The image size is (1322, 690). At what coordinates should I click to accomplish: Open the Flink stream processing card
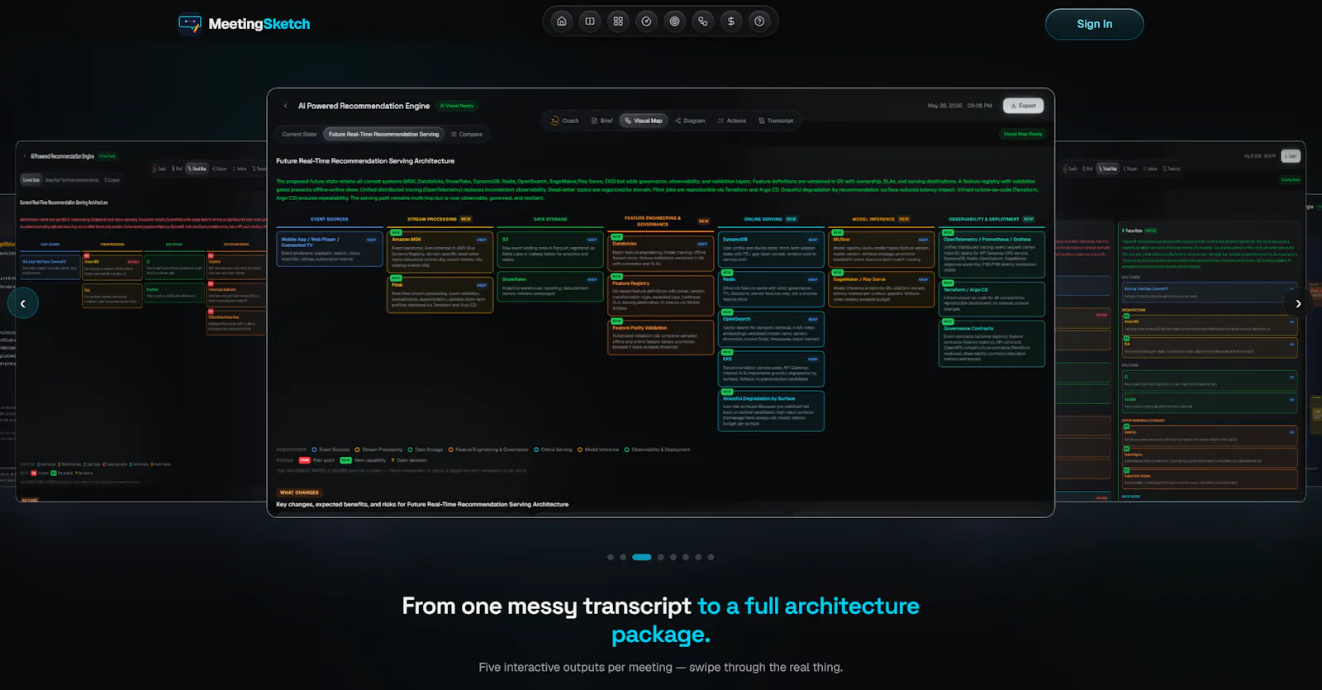point(440,295)
